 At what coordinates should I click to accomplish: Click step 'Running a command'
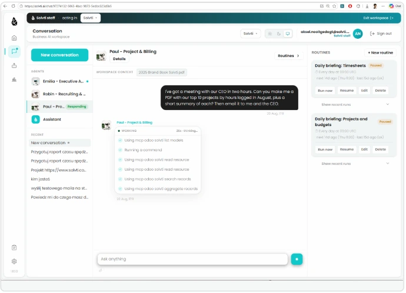pos(143,150)
